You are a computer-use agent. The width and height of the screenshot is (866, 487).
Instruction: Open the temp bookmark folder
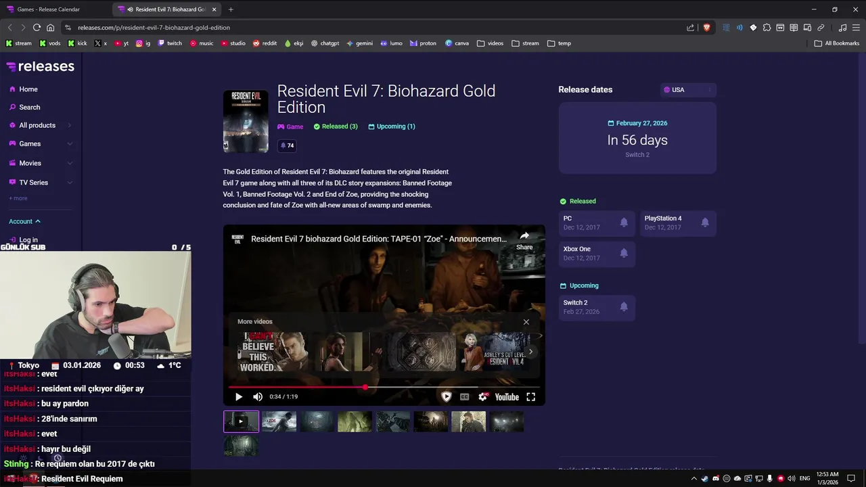coord(559,43)
